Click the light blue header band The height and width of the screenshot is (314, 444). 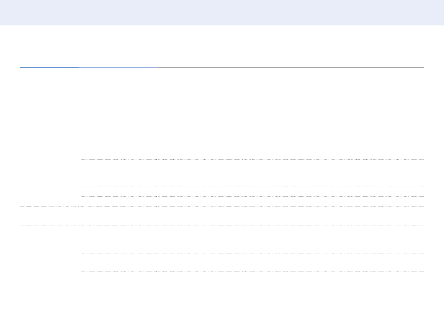click(x=222, y=13)
